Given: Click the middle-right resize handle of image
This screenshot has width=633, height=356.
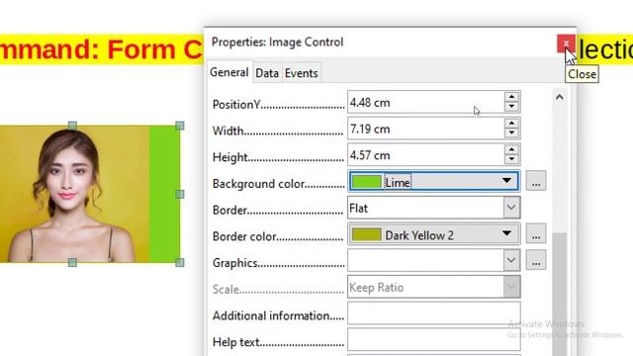Looking at the screenshot, I should pos(180,194).
